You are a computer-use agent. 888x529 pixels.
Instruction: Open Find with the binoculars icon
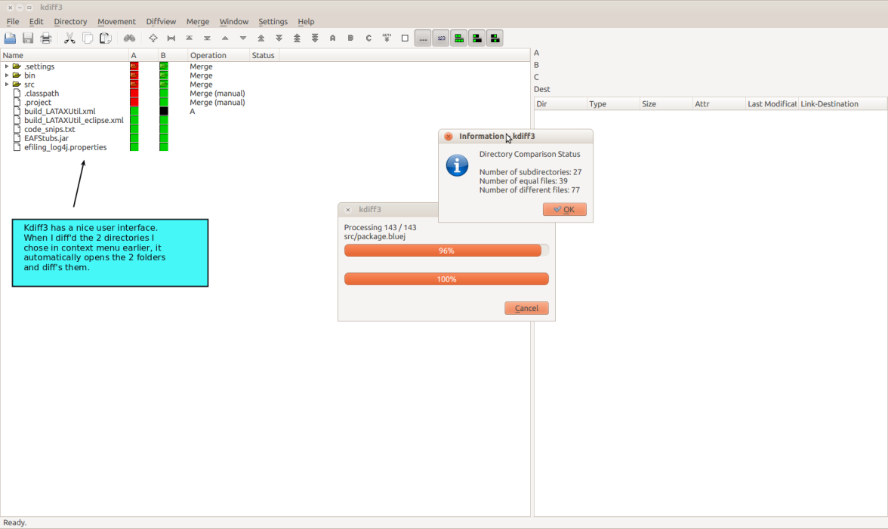pos(130,38)
